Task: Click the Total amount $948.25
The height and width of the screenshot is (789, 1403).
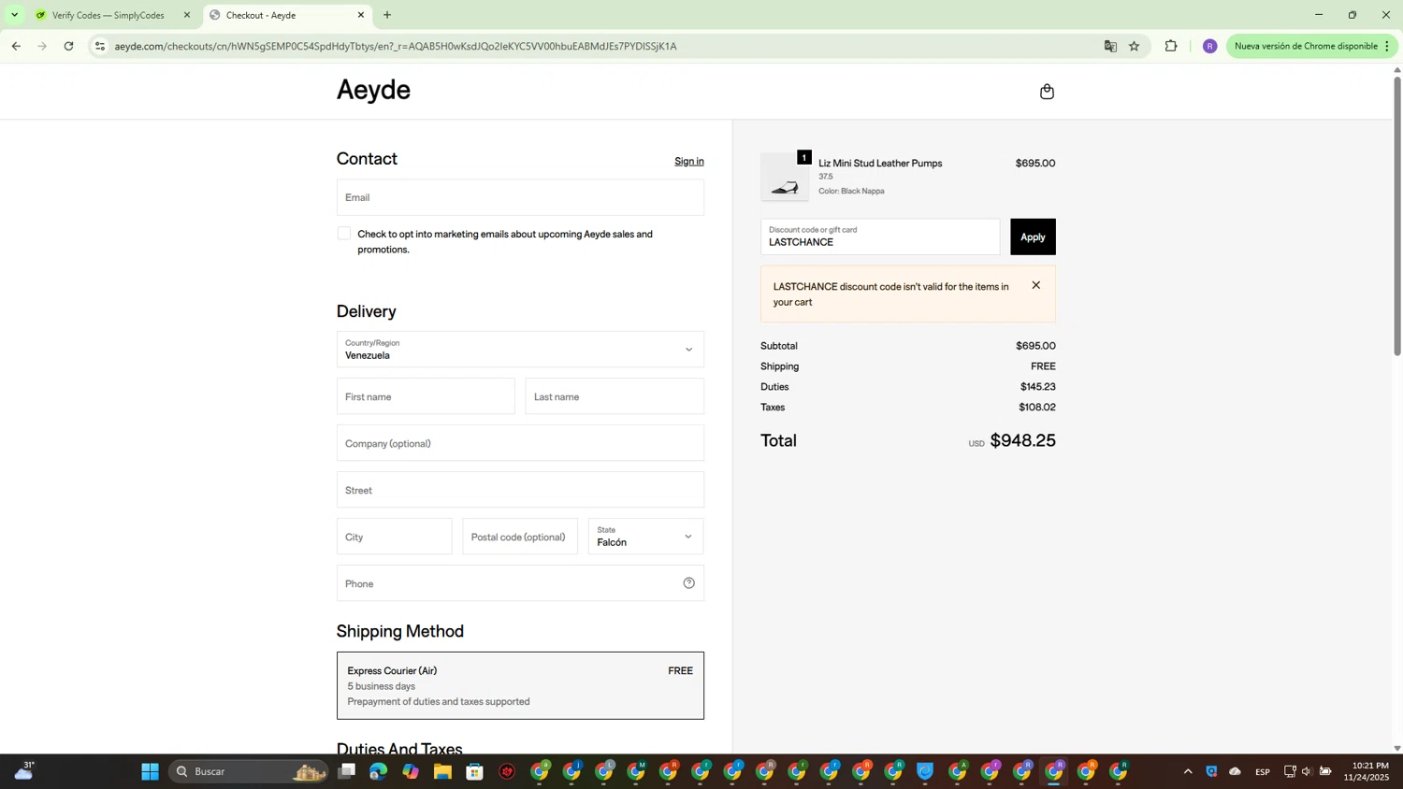Action: pos(1022,440)
